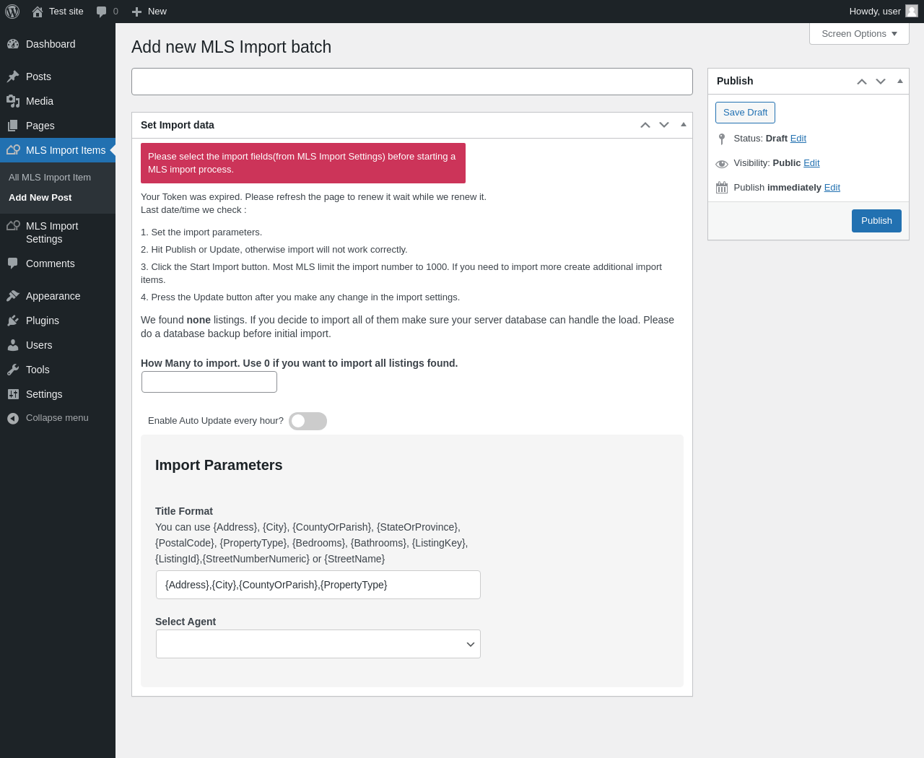Click New in the admin bar
Image resolution: width=924 pixels, height=758 pixels.
(x=157, y=12)
